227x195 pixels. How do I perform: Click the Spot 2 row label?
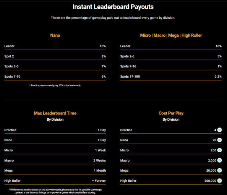click(x=9, y=56)
